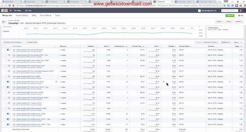This screenshot has width=246, height=132.
Task: Click Create Ad Set button
Action: point(32,42)
